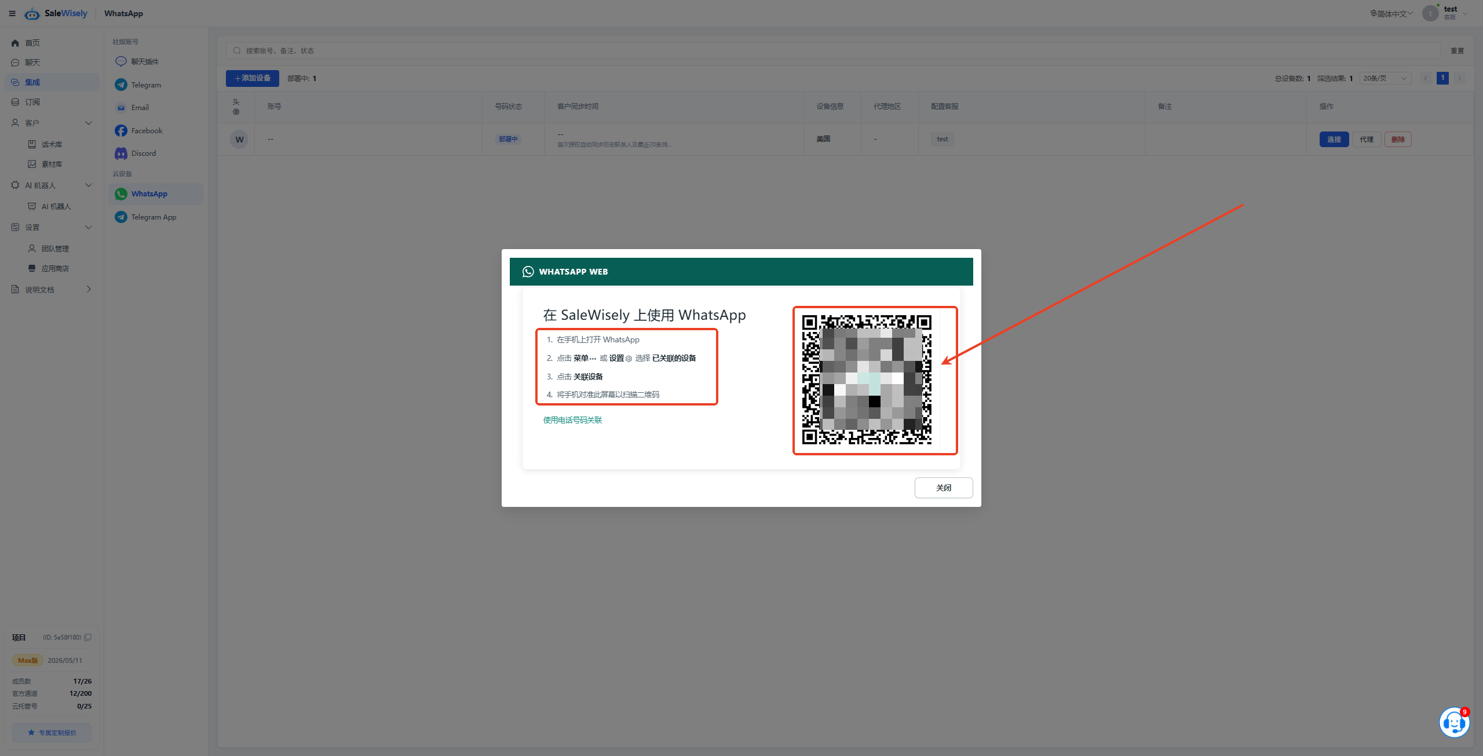The height and width of the screenshot is (756, 1483).
Task: Open 团队管理 team management
Action: pos(55,249)
